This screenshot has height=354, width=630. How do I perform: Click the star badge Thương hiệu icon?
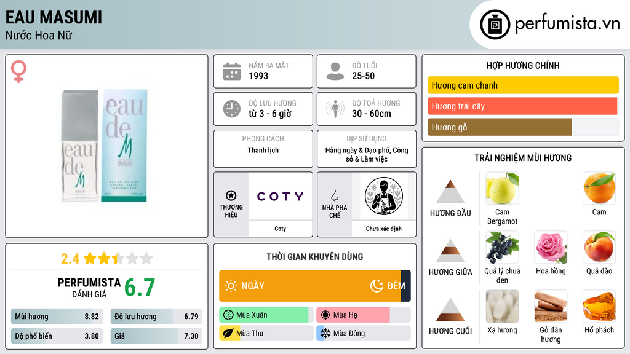(231, 195)
